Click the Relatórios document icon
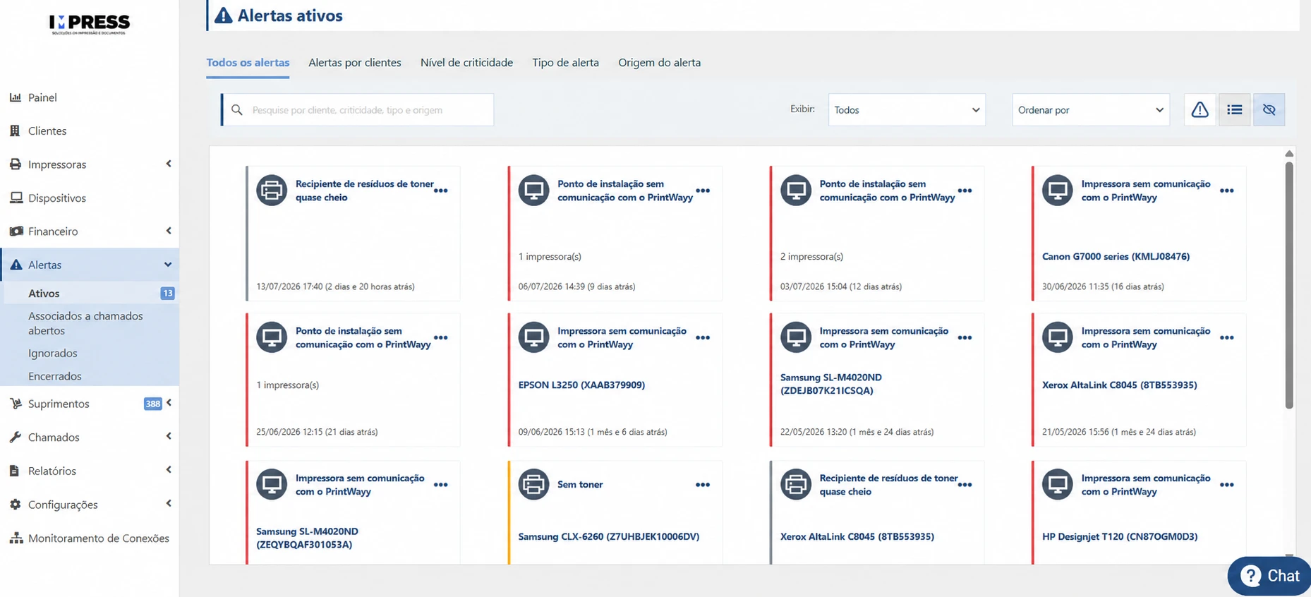 point(15,471)
